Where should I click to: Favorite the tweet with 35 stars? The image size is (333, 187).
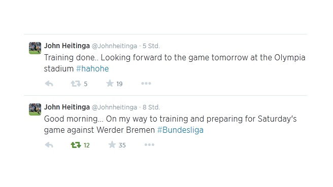coord(112,145)
